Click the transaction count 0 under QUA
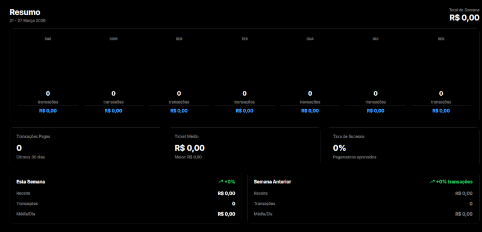Screen dimensions: 482x232 click(x=310, y=93)
